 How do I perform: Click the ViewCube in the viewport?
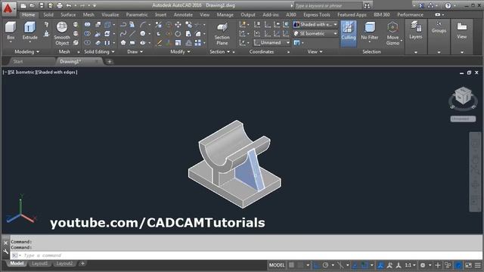463,96
